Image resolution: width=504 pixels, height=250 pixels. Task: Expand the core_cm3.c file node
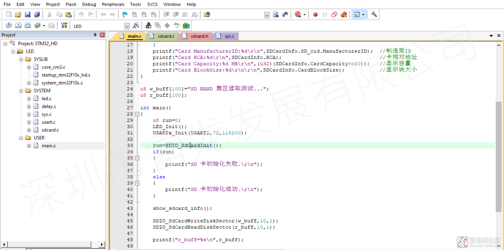click(x=29, y=67)
